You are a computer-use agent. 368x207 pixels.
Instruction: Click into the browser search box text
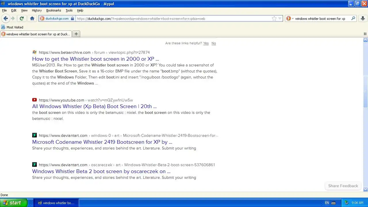(x=320, y=19)
